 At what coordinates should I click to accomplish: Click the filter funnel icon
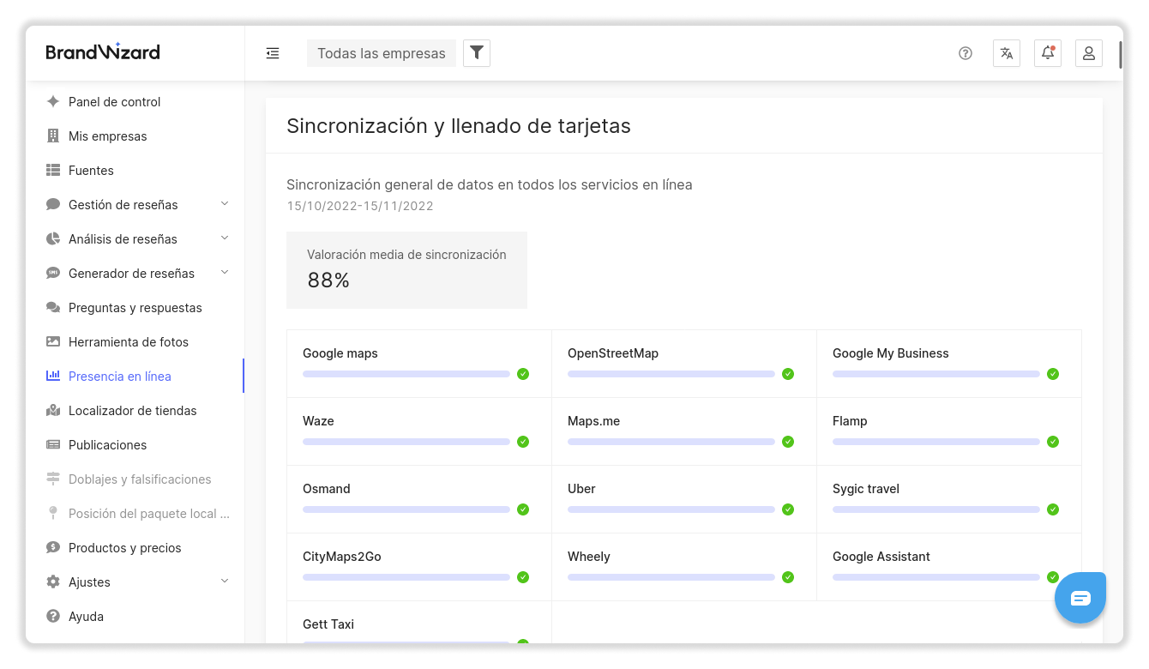point(477,53)
